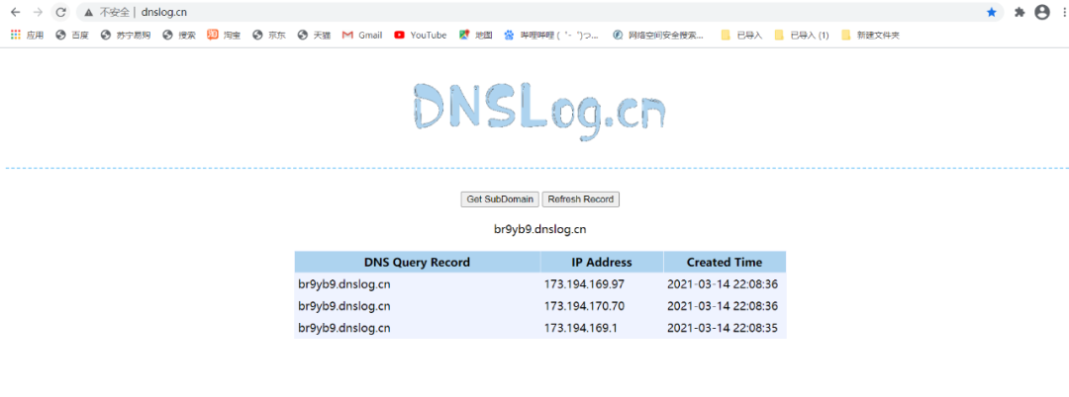This screenshot has width=1069, height=397.
Task: Open the 地图 maps bookmark
Action: [x=476, y=35]
